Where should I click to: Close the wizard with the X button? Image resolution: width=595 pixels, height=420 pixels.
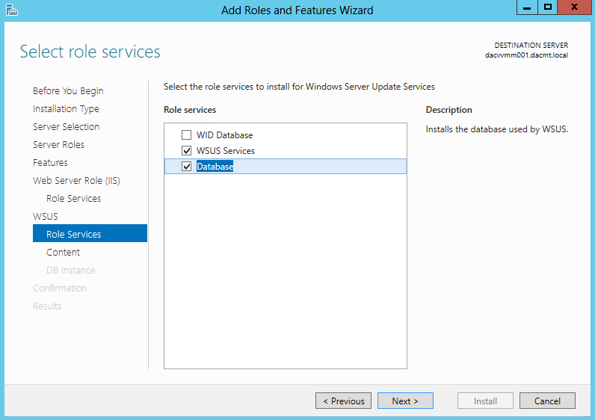(x=574, y=7)
